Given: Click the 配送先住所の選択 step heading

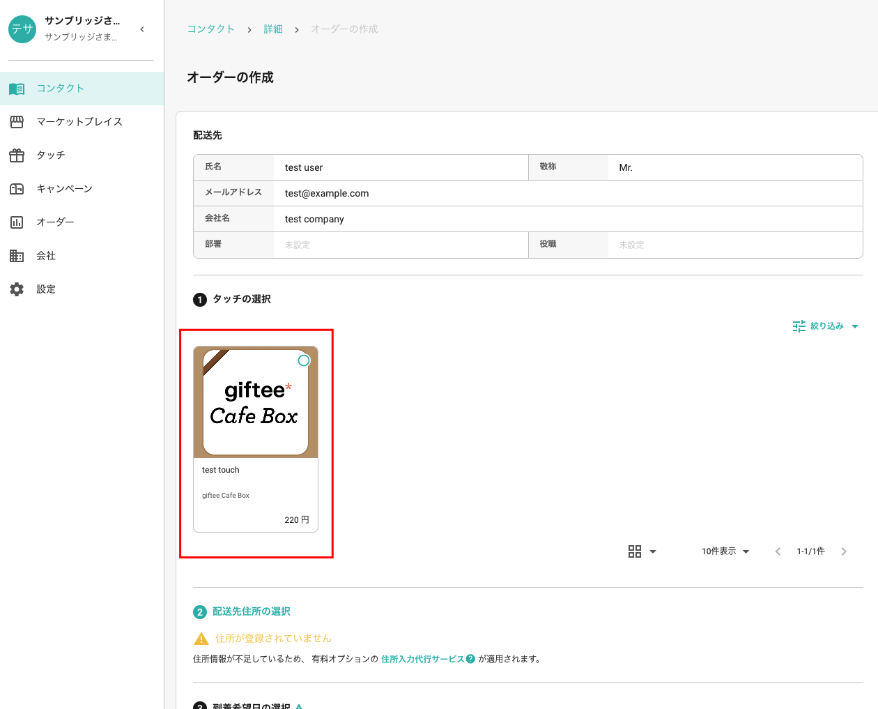Looking at the screenshot, I should [x=252, y=611].
